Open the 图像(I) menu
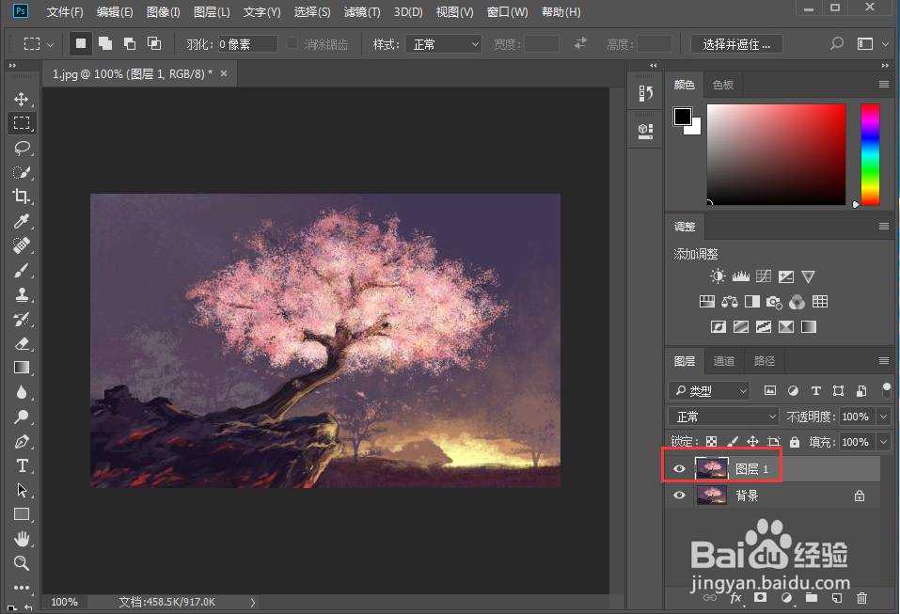 pyautogui.click(x=163, y=12)
